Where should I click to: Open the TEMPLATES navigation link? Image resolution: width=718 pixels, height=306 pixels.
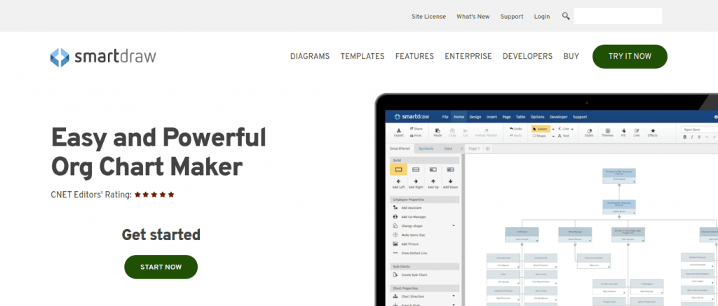click(x=363, y=56)
